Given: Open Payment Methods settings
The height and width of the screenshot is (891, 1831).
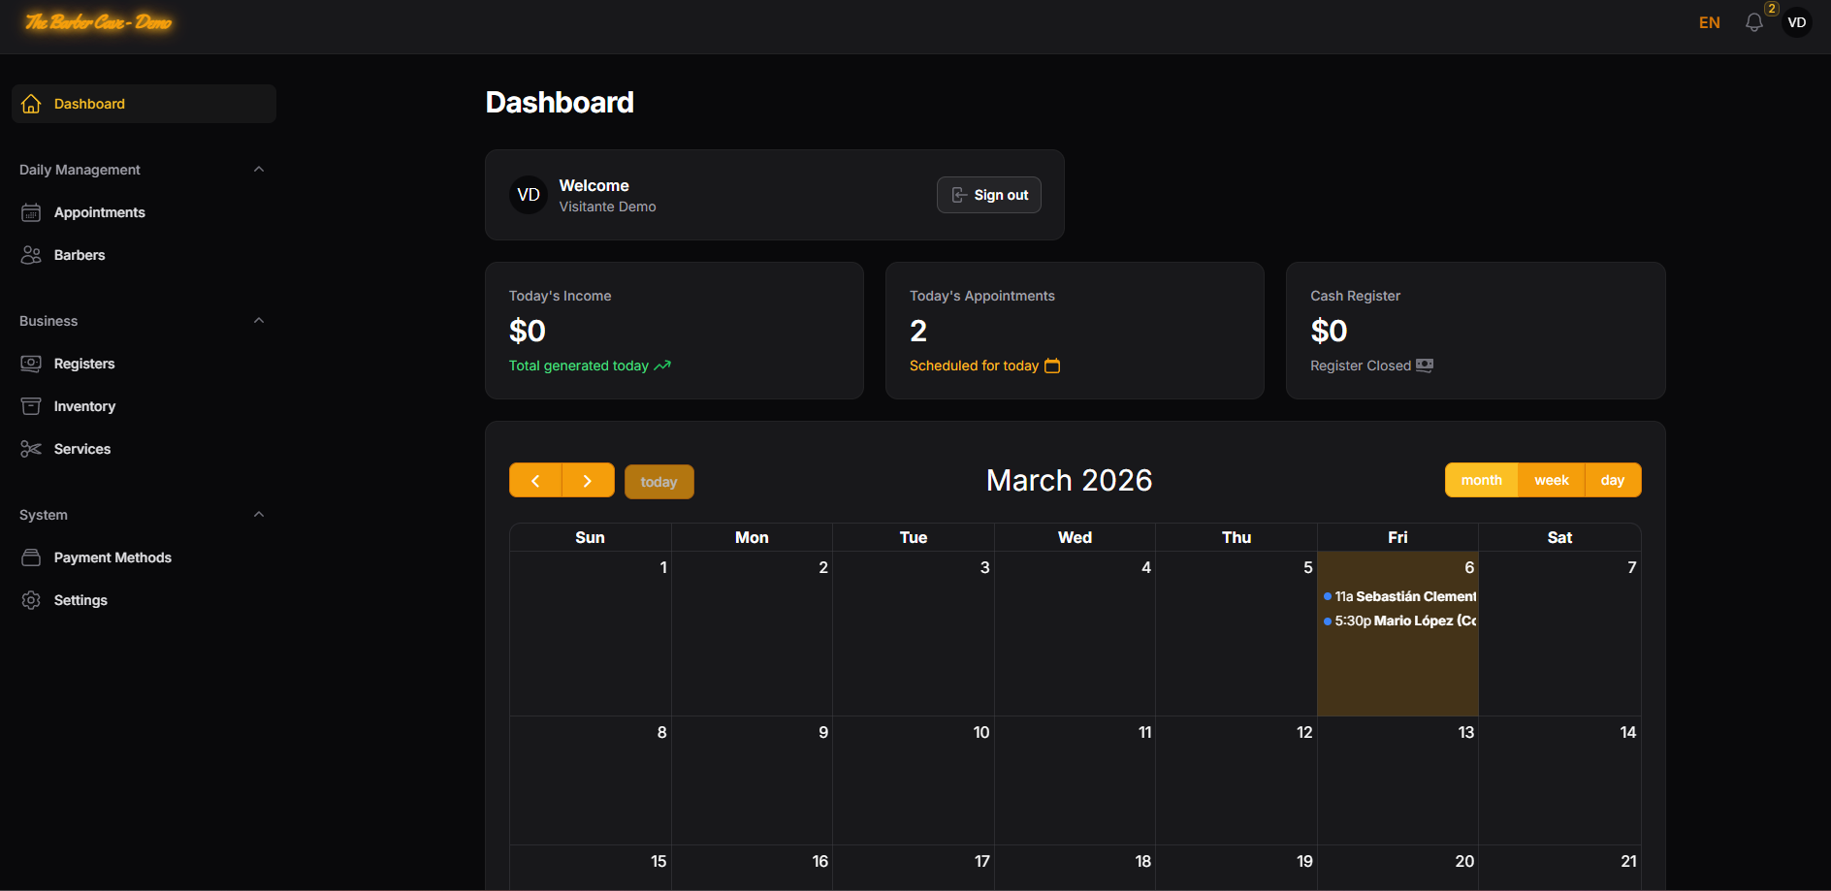Looking at the screenshot, I should (112, 557).
